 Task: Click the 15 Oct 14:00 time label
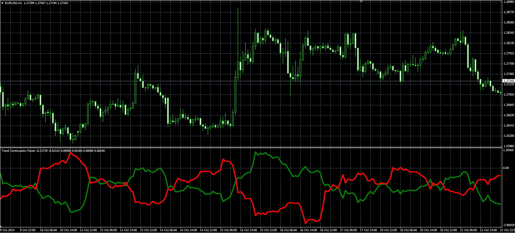(x=248, y=230)
